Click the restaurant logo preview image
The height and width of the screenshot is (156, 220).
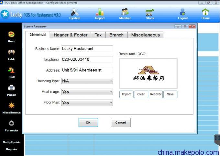pos(148,73)
